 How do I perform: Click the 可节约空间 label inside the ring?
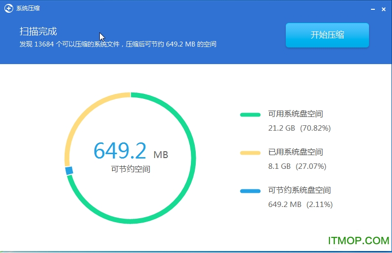(x=131, y=169)
